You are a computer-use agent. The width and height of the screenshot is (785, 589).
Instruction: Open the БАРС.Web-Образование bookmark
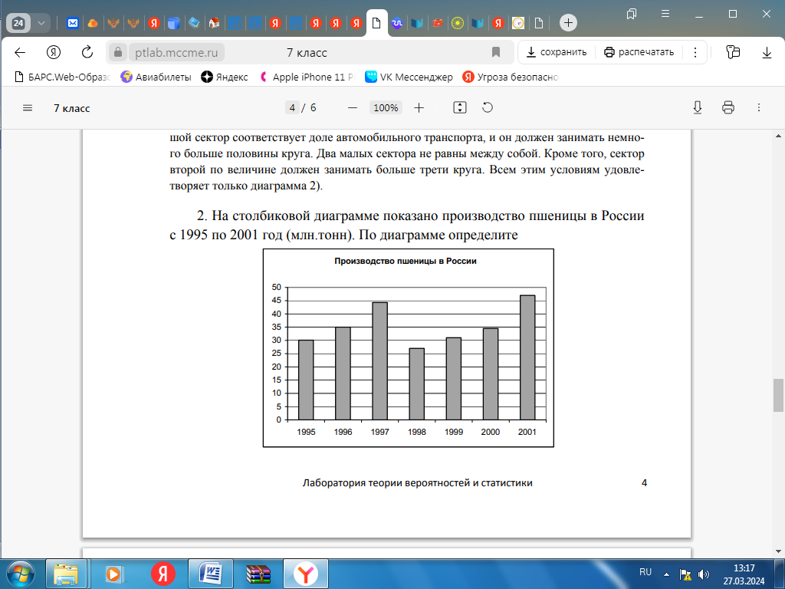pos(63,77)
